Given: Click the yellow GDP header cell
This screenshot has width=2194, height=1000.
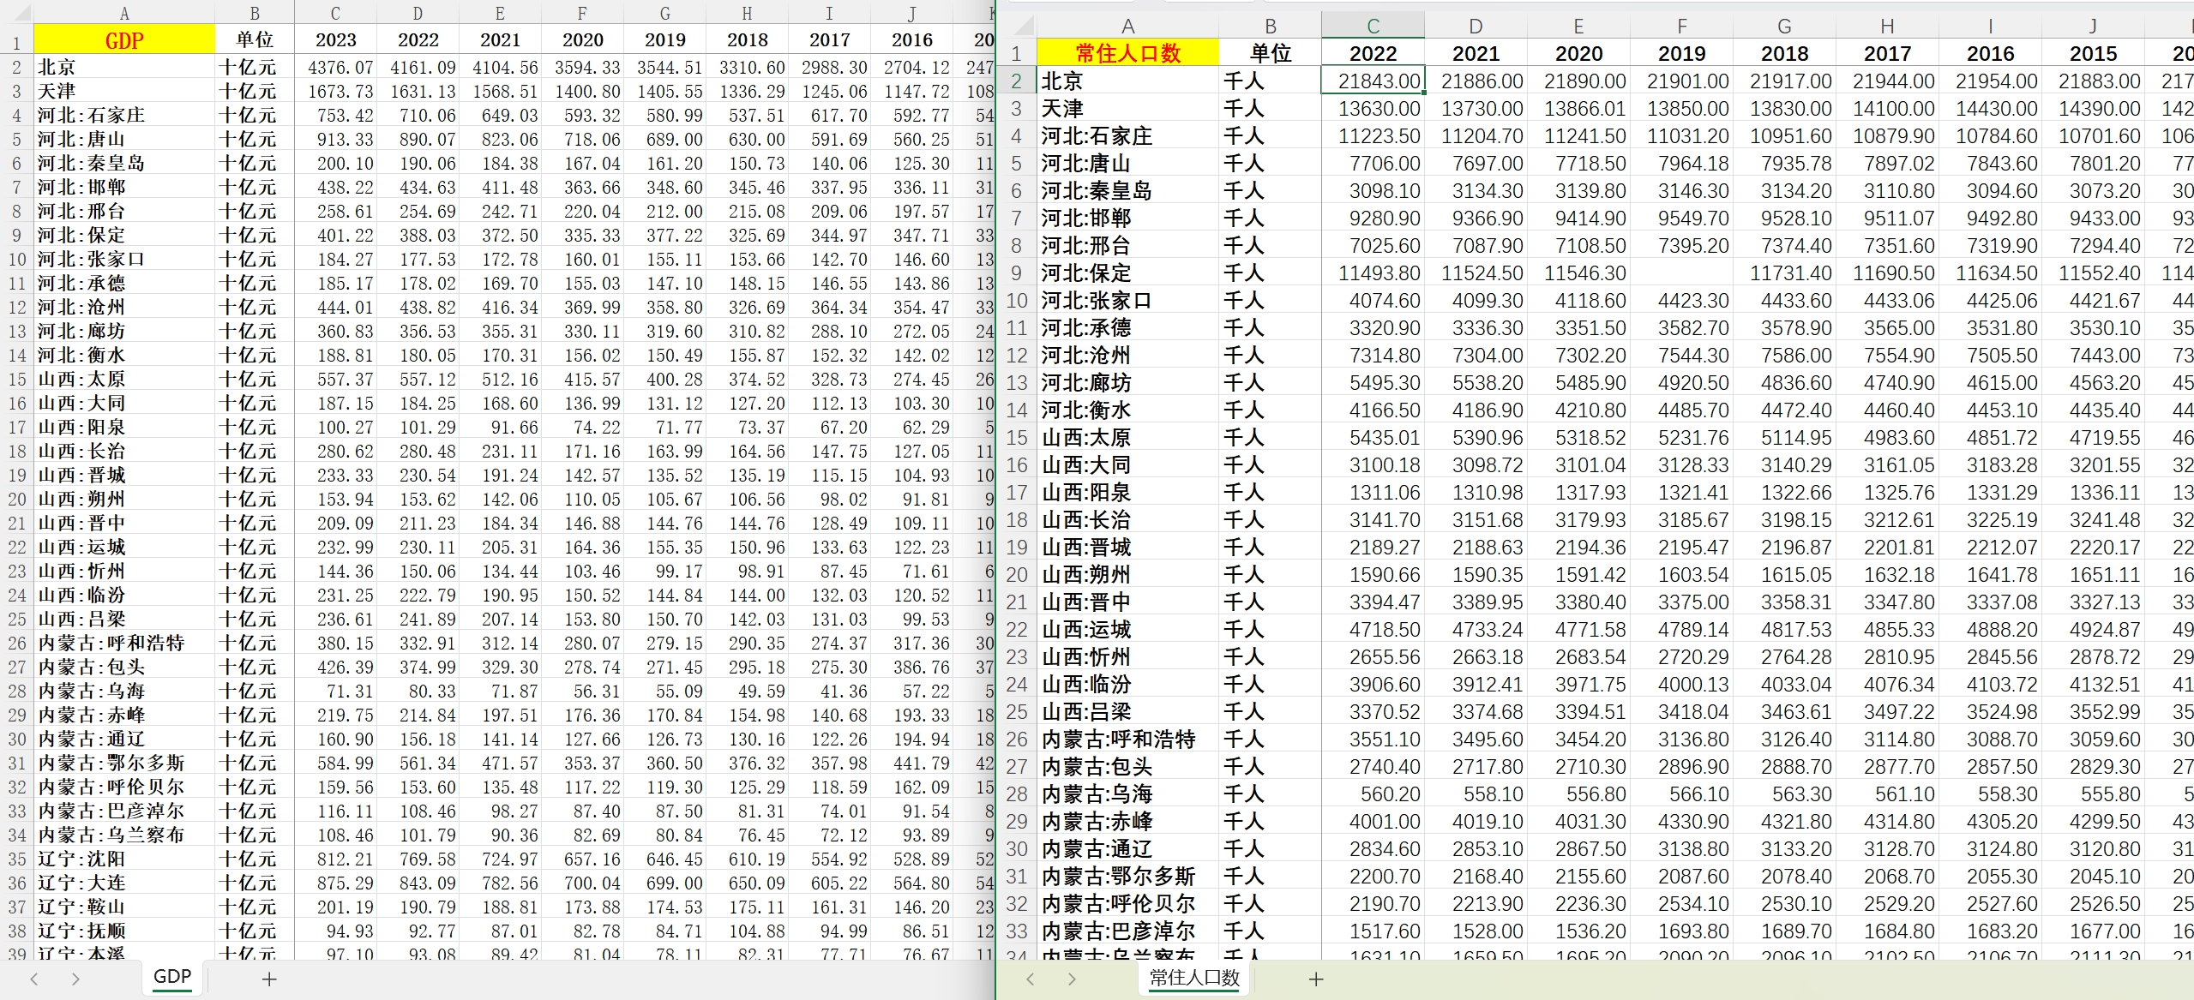Looking at the screenshot, I should (124, 40).
